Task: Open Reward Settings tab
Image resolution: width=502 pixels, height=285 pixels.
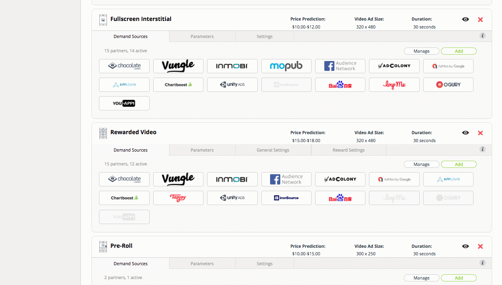Action: [349, 150]
